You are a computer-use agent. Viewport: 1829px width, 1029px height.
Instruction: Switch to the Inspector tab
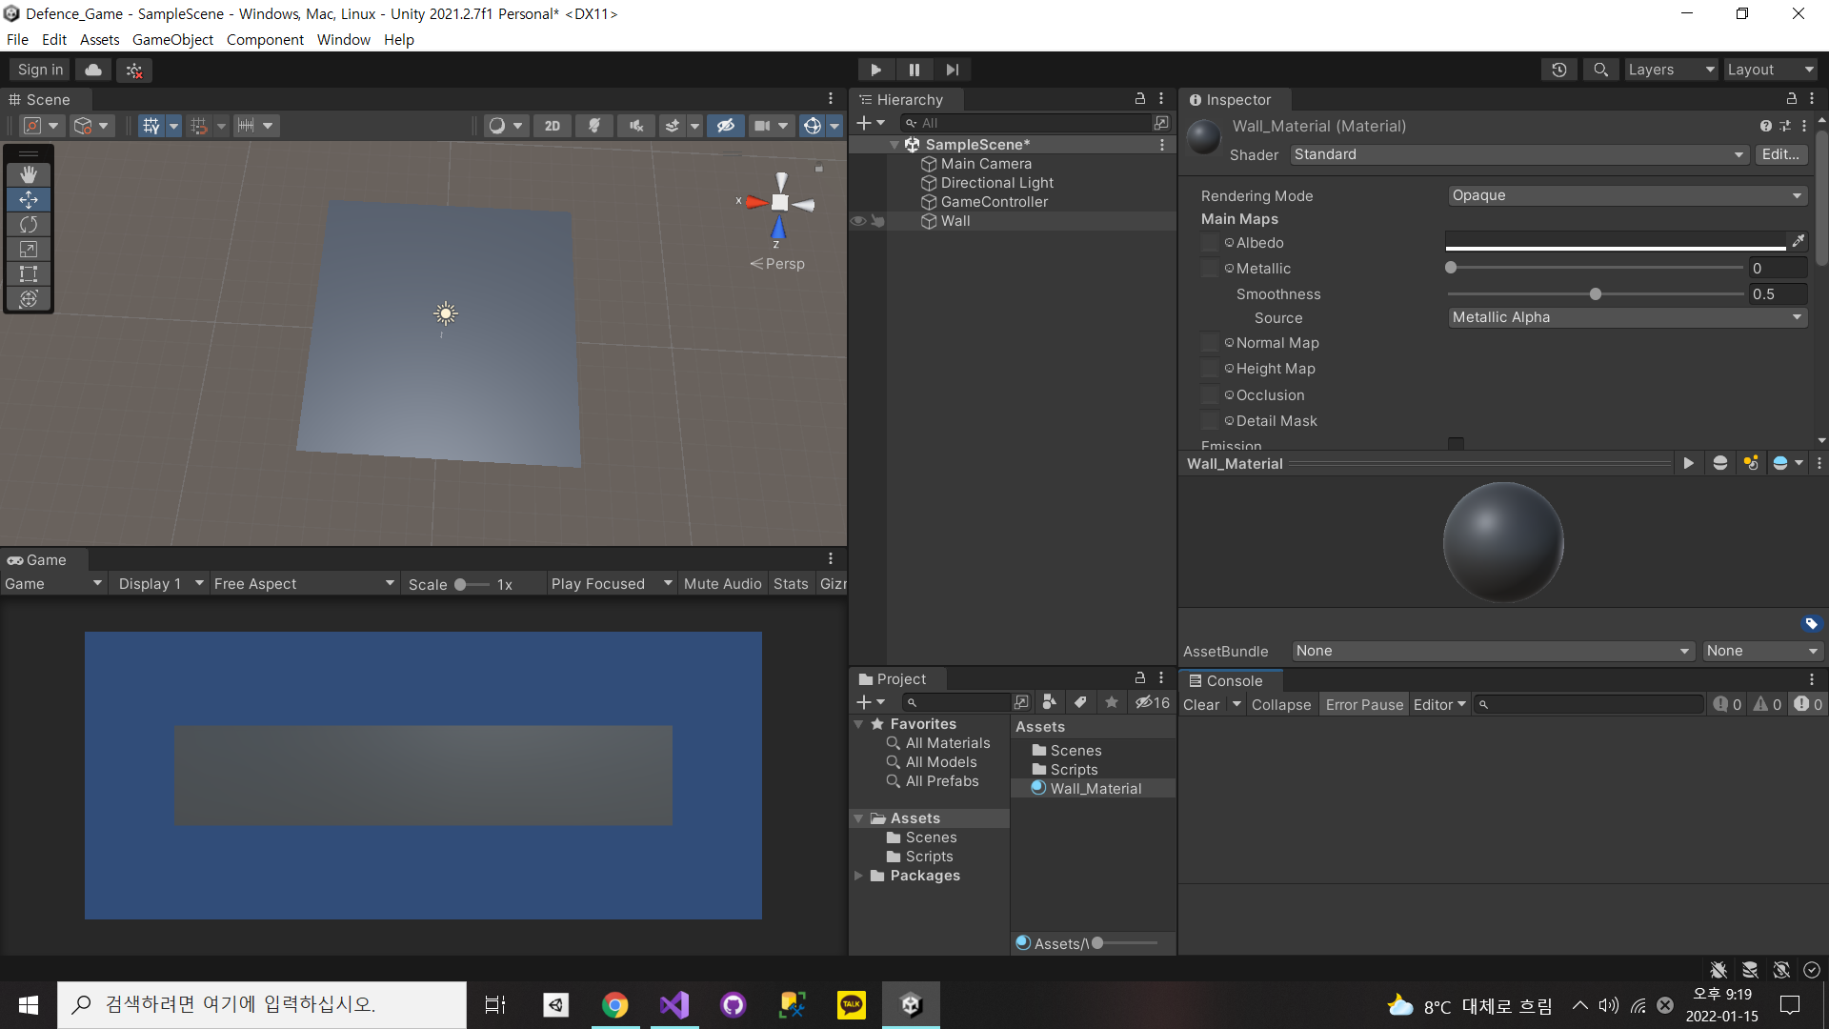pyautogui.click(x=1236, y=100)
